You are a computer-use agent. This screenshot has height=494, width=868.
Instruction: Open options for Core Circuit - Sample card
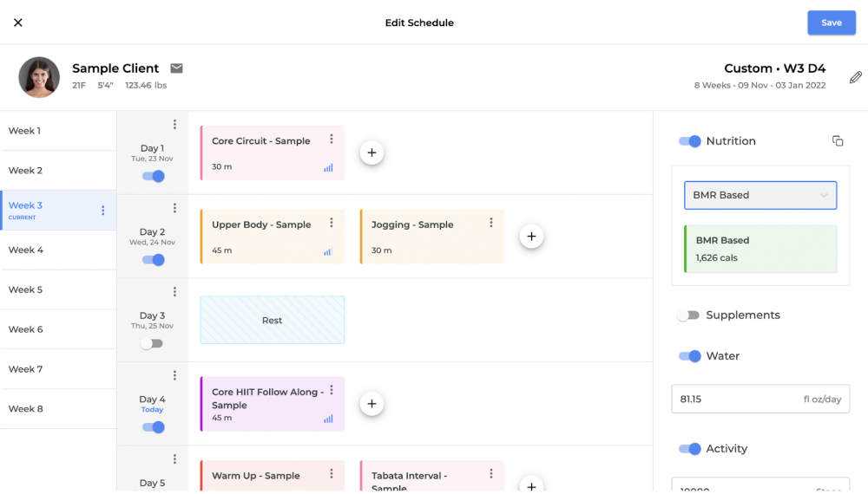tap(332, 139)
